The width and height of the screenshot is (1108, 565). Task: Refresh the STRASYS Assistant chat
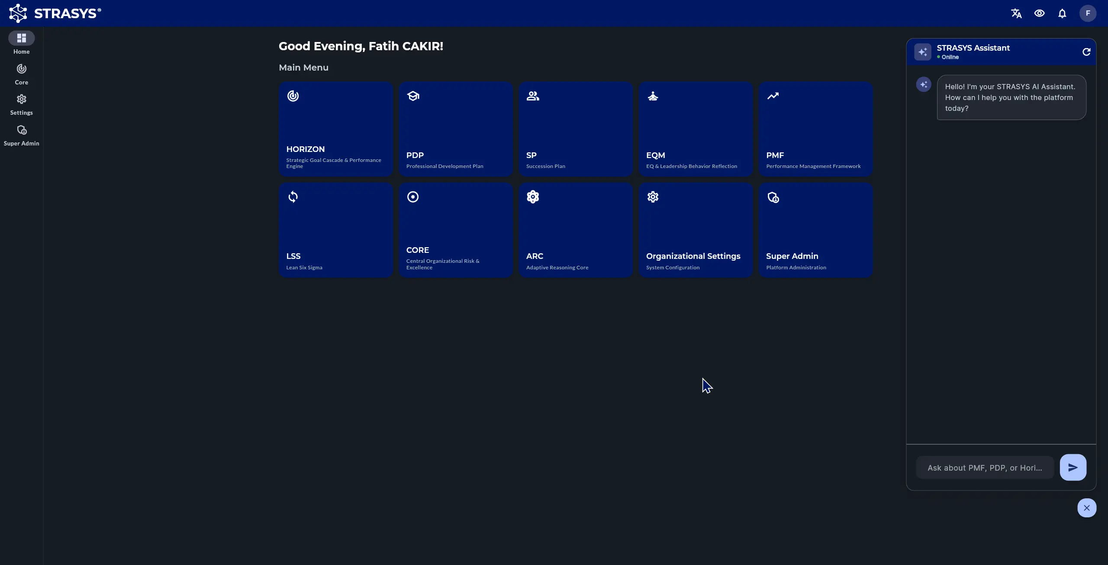tap(1086, 52)
